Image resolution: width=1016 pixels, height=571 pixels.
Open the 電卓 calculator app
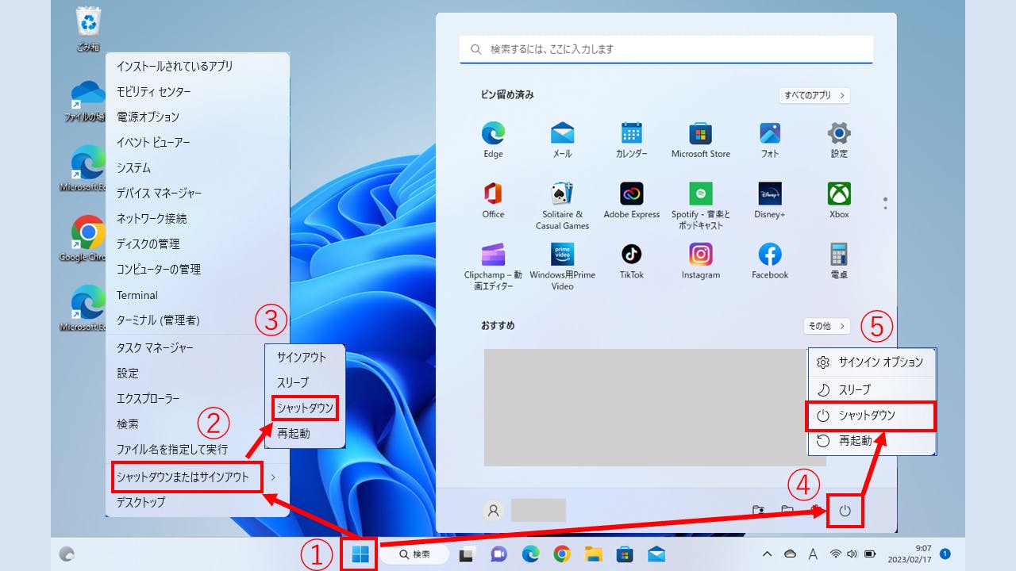839,260
